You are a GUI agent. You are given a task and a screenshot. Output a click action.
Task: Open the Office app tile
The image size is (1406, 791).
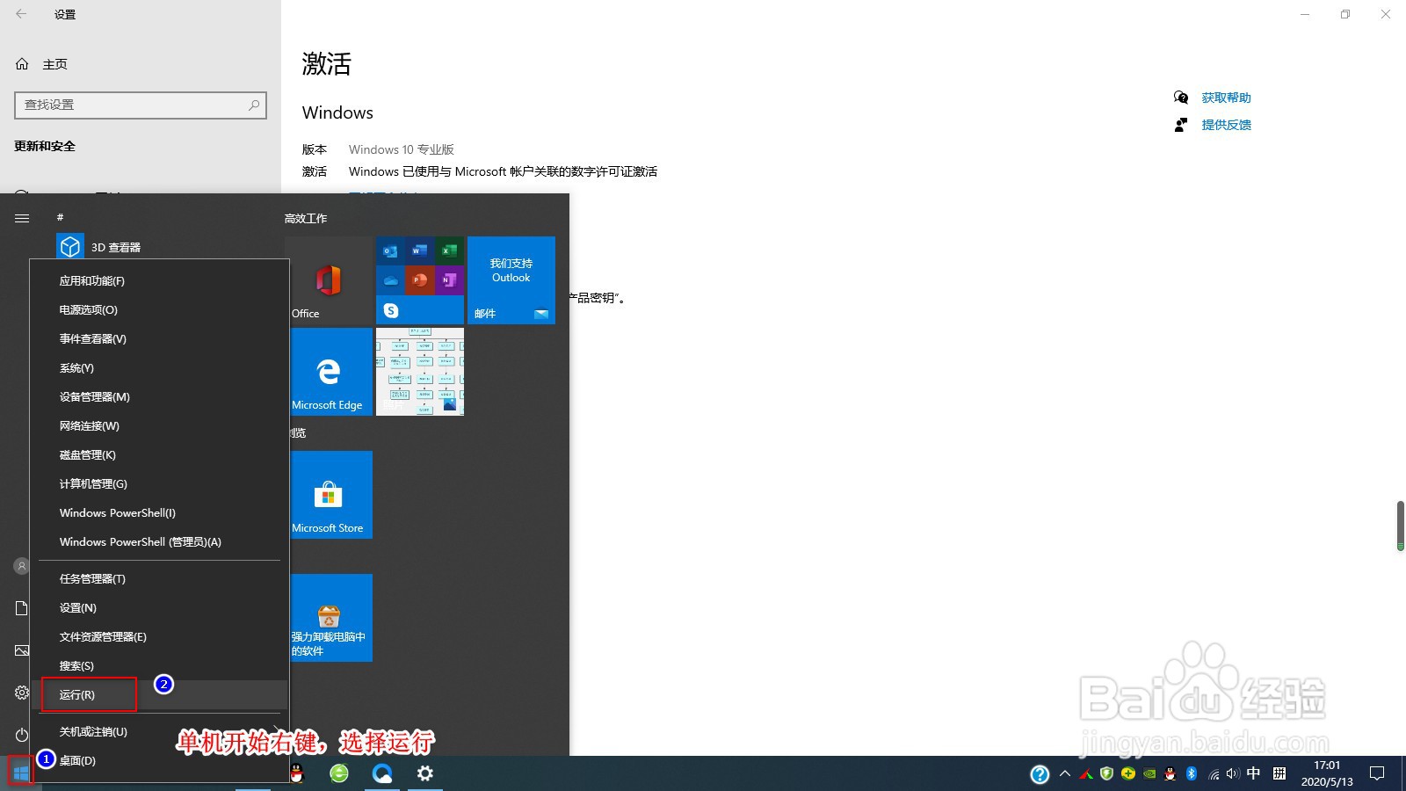tap(327, 279)
